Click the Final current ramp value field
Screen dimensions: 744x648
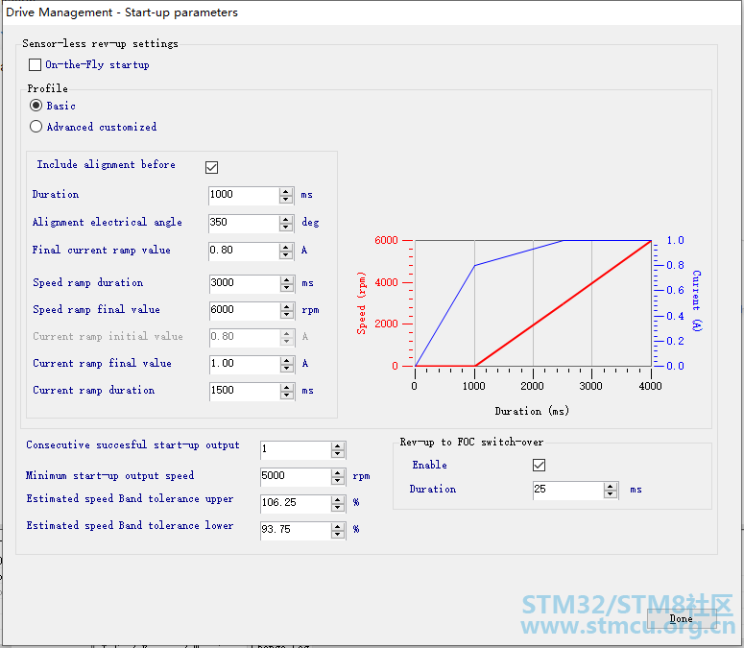tap(244, 251)
